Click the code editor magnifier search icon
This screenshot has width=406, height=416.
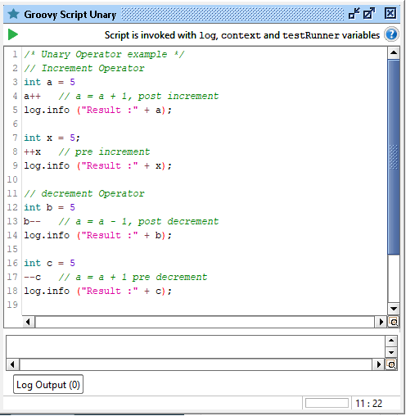[x=393, y=323]
